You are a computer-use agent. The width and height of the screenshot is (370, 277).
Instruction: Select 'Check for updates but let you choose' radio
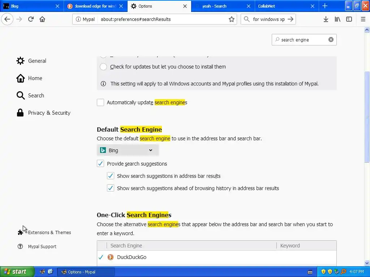click(x=103, y=67)
